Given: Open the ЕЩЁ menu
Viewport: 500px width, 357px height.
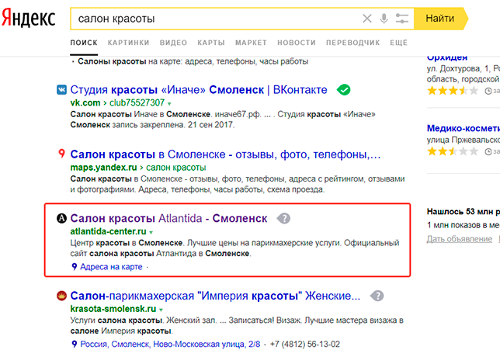Looking at the screenshot, I should click(x=398, y=43).
